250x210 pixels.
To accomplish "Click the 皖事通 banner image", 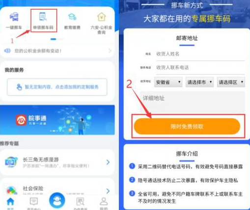I will click(x=57, y=120).
